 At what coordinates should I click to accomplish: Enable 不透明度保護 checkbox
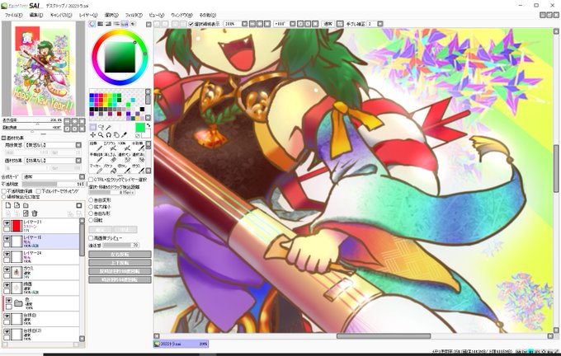tap(4, 191)
